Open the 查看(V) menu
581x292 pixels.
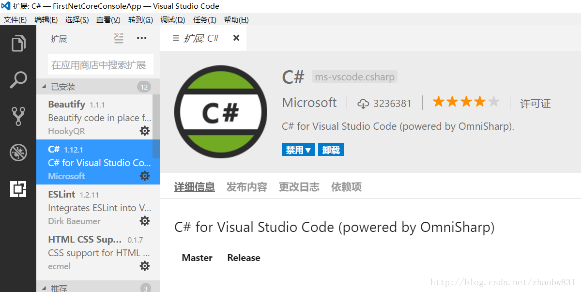108,20
